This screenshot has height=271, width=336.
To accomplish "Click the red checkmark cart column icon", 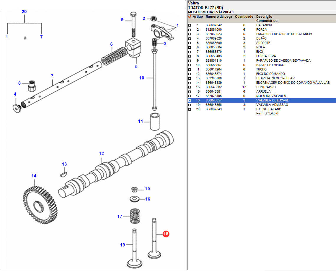I will click(x=190, y=17).
